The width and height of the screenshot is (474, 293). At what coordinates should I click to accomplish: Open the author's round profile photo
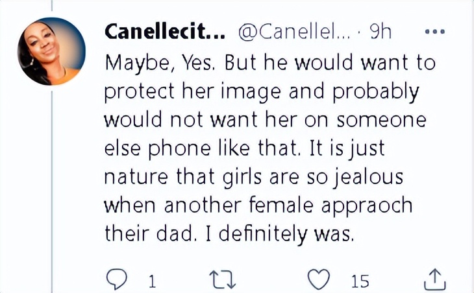pos(51,51)
